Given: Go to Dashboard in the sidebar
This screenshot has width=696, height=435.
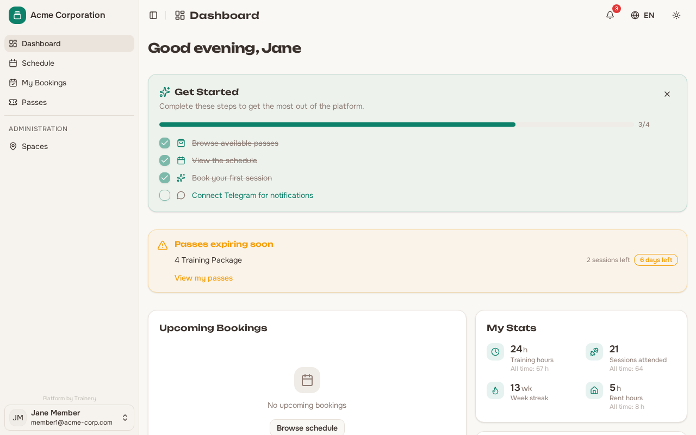Looking at the screenshot, I should pyautogui.click(x=69, y=43).
